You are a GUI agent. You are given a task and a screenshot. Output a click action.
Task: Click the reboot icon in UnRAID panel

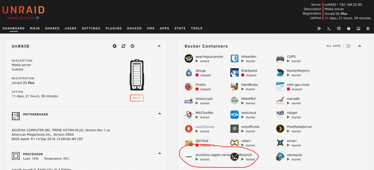(x=123, y=46)
